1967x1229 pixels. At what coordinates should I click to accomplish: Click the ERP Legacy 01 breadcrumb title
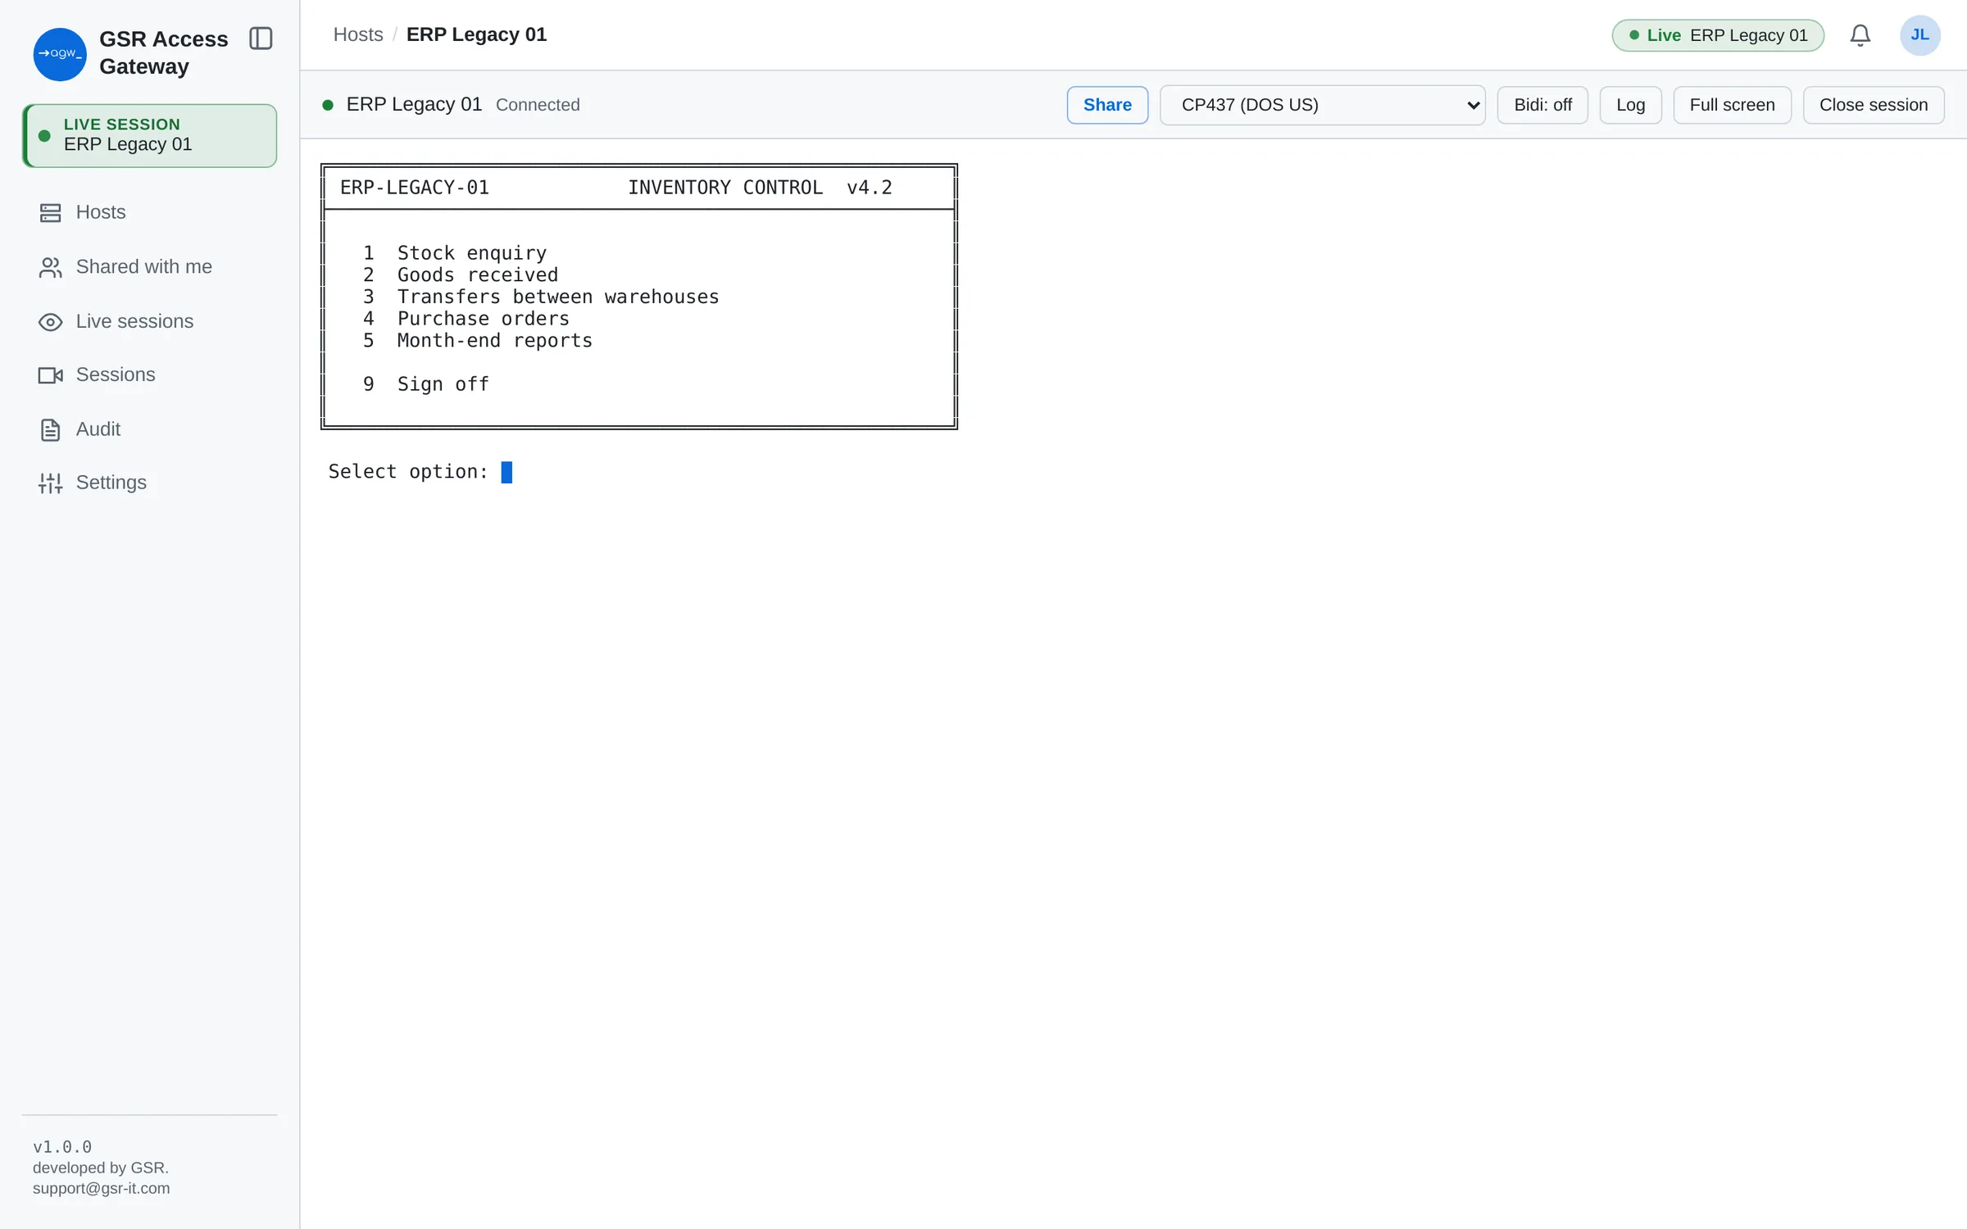pos(476,34)
